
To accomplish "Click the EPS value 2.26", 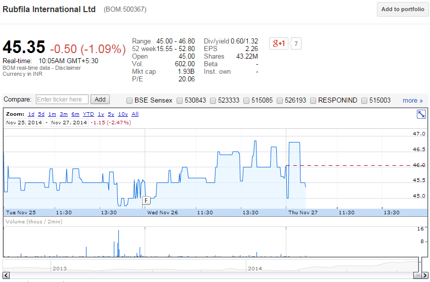I will tap(251, 49).
